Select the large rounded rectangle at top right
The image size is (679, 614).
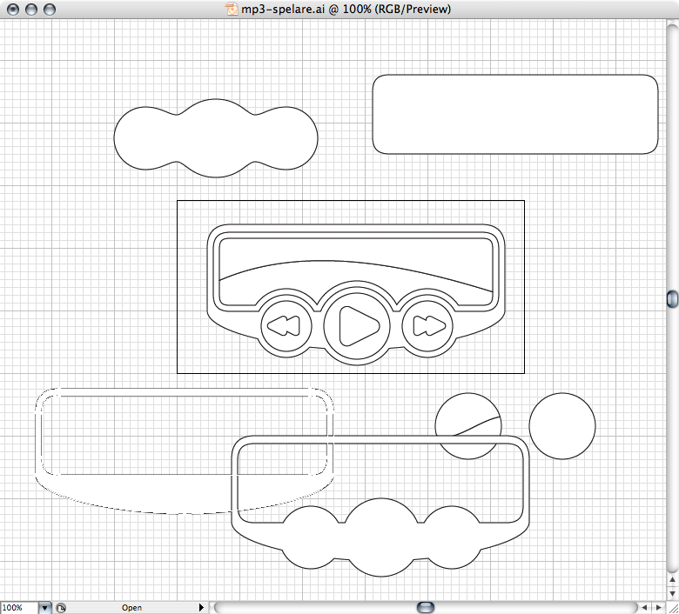coord(515,114)
